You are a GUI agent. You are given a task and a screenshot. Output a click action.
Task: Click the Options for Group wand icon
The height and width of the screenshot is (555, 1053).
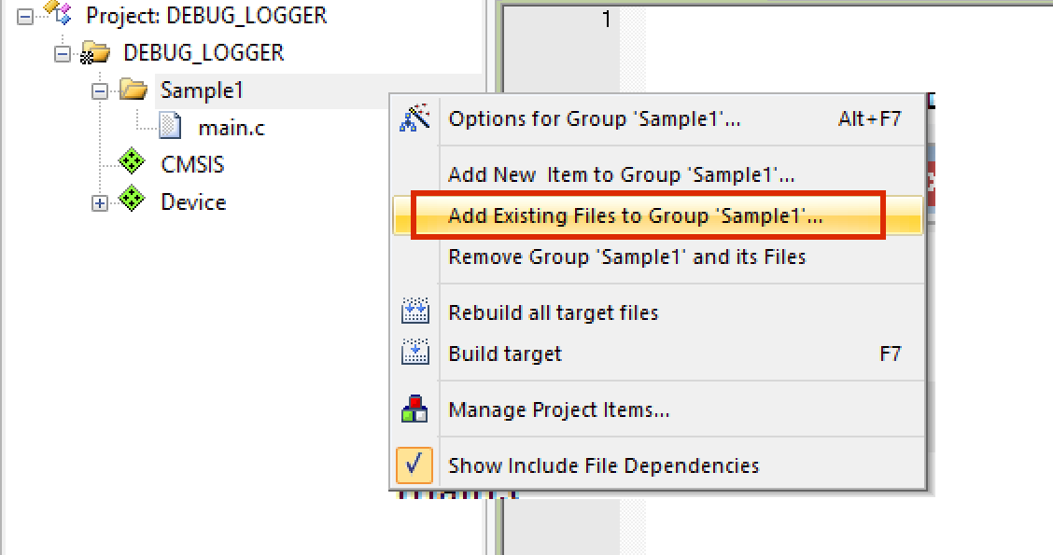(x=414, y=118)
